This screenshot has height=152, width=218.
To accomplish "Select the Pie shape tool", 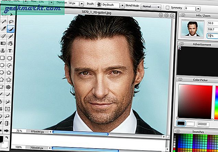I will tap(9, 65).
